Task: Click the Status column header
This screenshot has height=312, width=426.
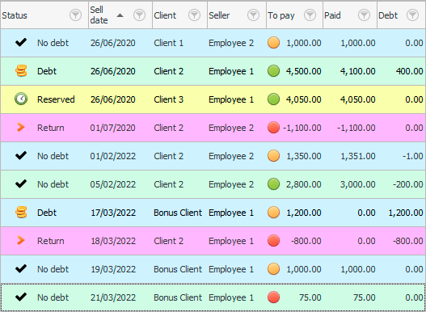Action: tap(44, 15)
